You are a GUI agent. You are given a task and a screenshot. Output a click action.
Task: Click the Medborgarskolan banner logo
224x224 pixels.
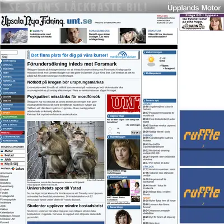(123, 55)
